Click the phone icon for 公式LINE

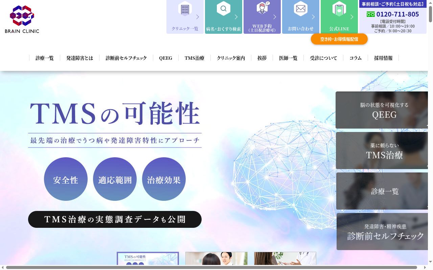pos(339,9)
